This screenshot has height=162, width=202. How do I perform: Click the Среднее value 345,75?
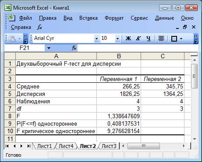tap(163, 86)
